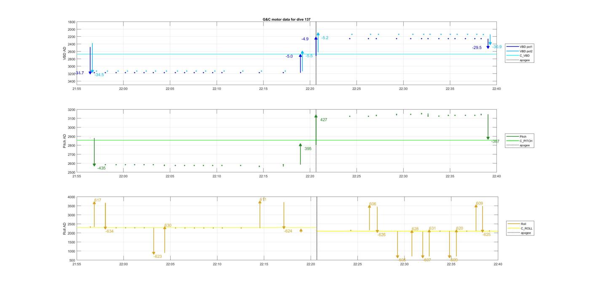Click the "2900" tick on Pitch axis
The width and height of the screenshot is (590, 292).
point(72,137)
